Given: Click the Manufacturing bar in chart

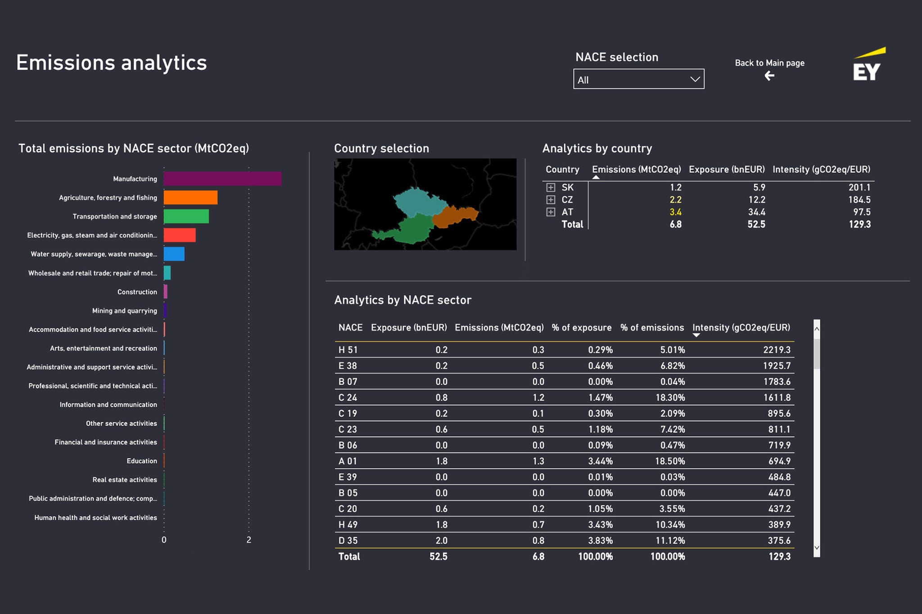Looking at the screenshot, I should (x=222, y=179).
